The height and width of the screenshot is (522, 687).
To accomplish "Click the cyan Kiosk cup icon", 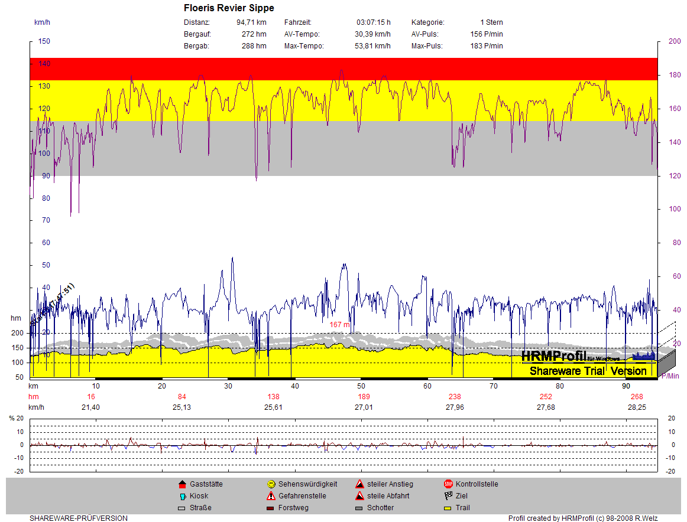I will click(x=182, y=496).
